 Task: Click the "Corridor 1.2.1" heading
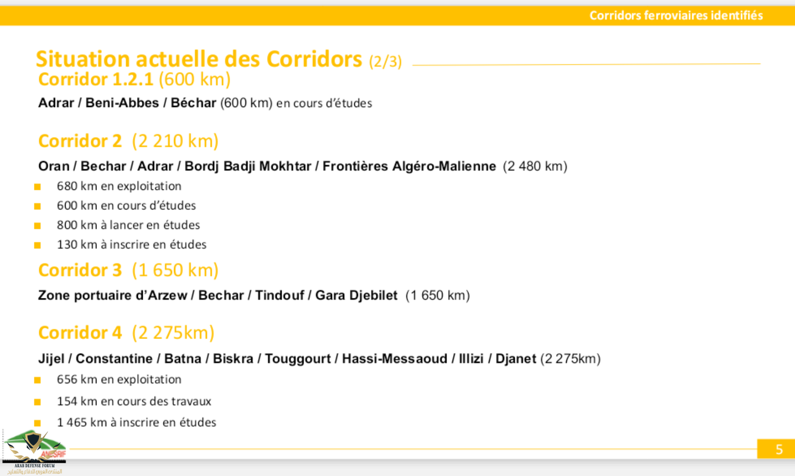pyautogui.click(x=96, y=79)
